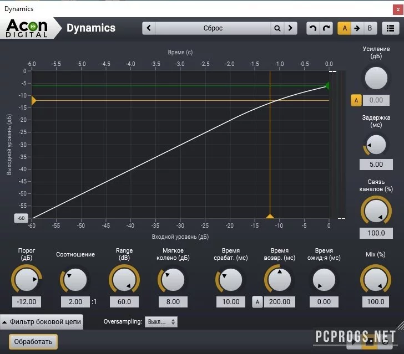The image size is (404, 354).
Task: Click the Связь каналов knob
Action: click(x=376, y=211)
